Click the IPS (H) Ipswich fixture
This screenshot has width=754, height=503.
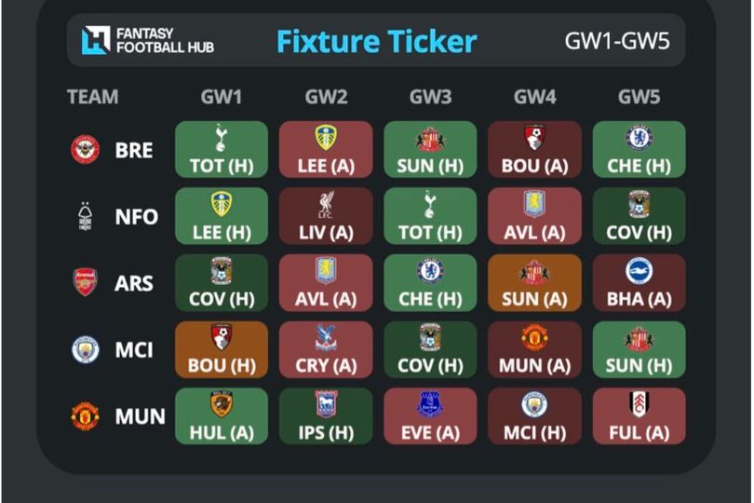[x=326, y=415]
